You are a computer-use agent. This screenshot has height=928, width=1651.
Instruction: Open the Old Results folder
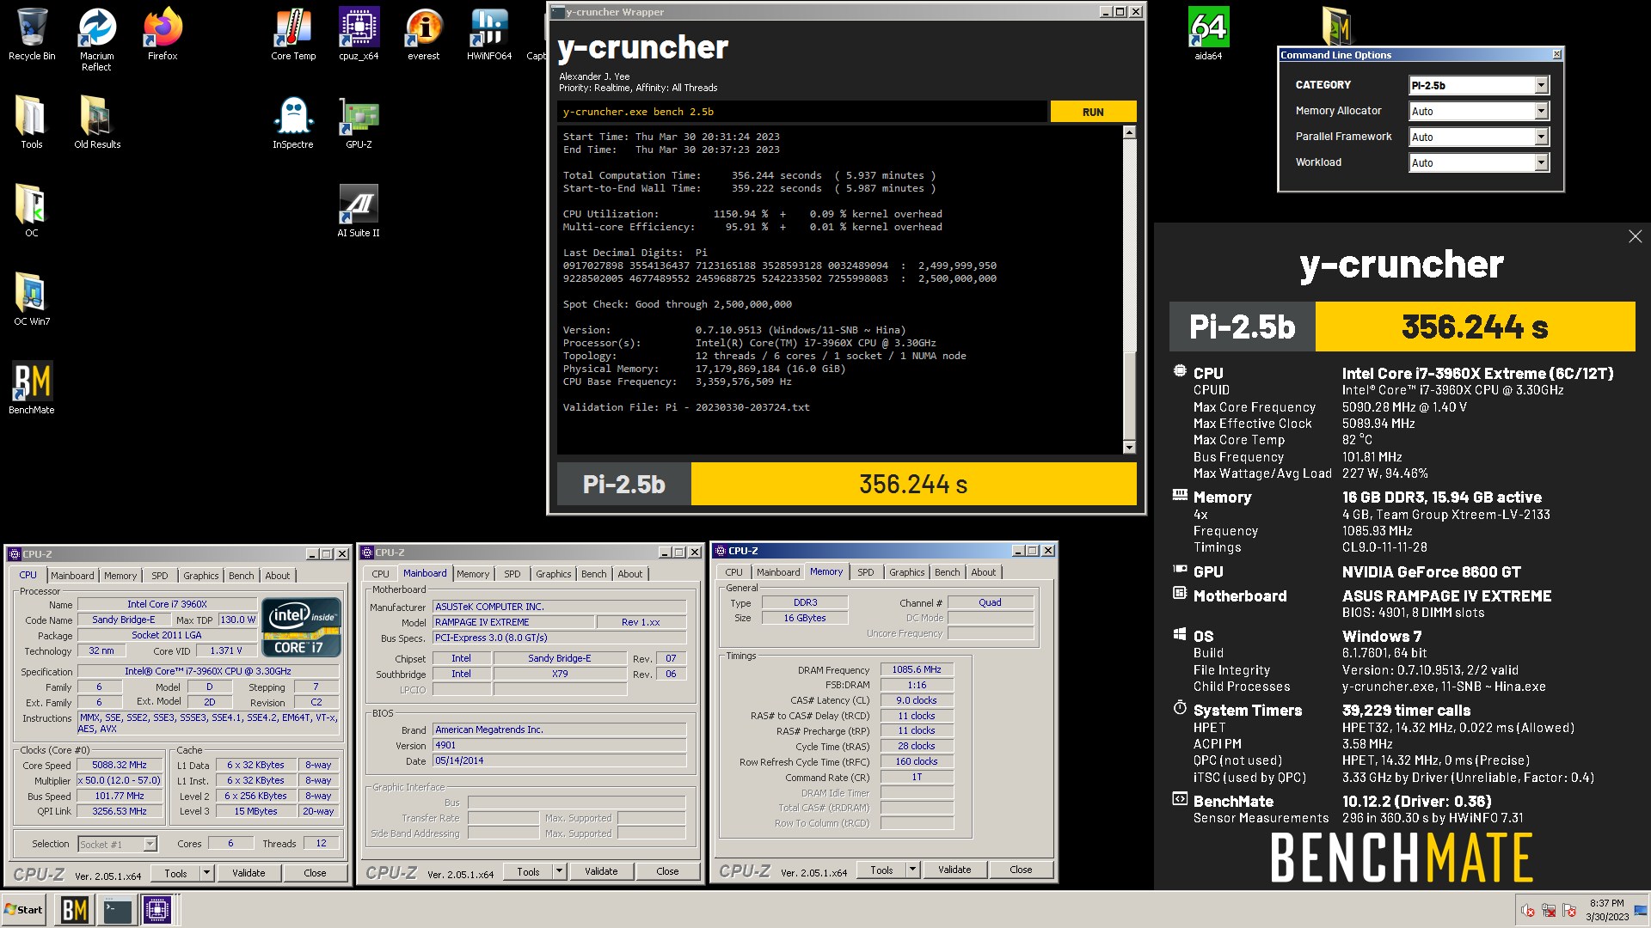pyautogui.click(x=96, y=122)
